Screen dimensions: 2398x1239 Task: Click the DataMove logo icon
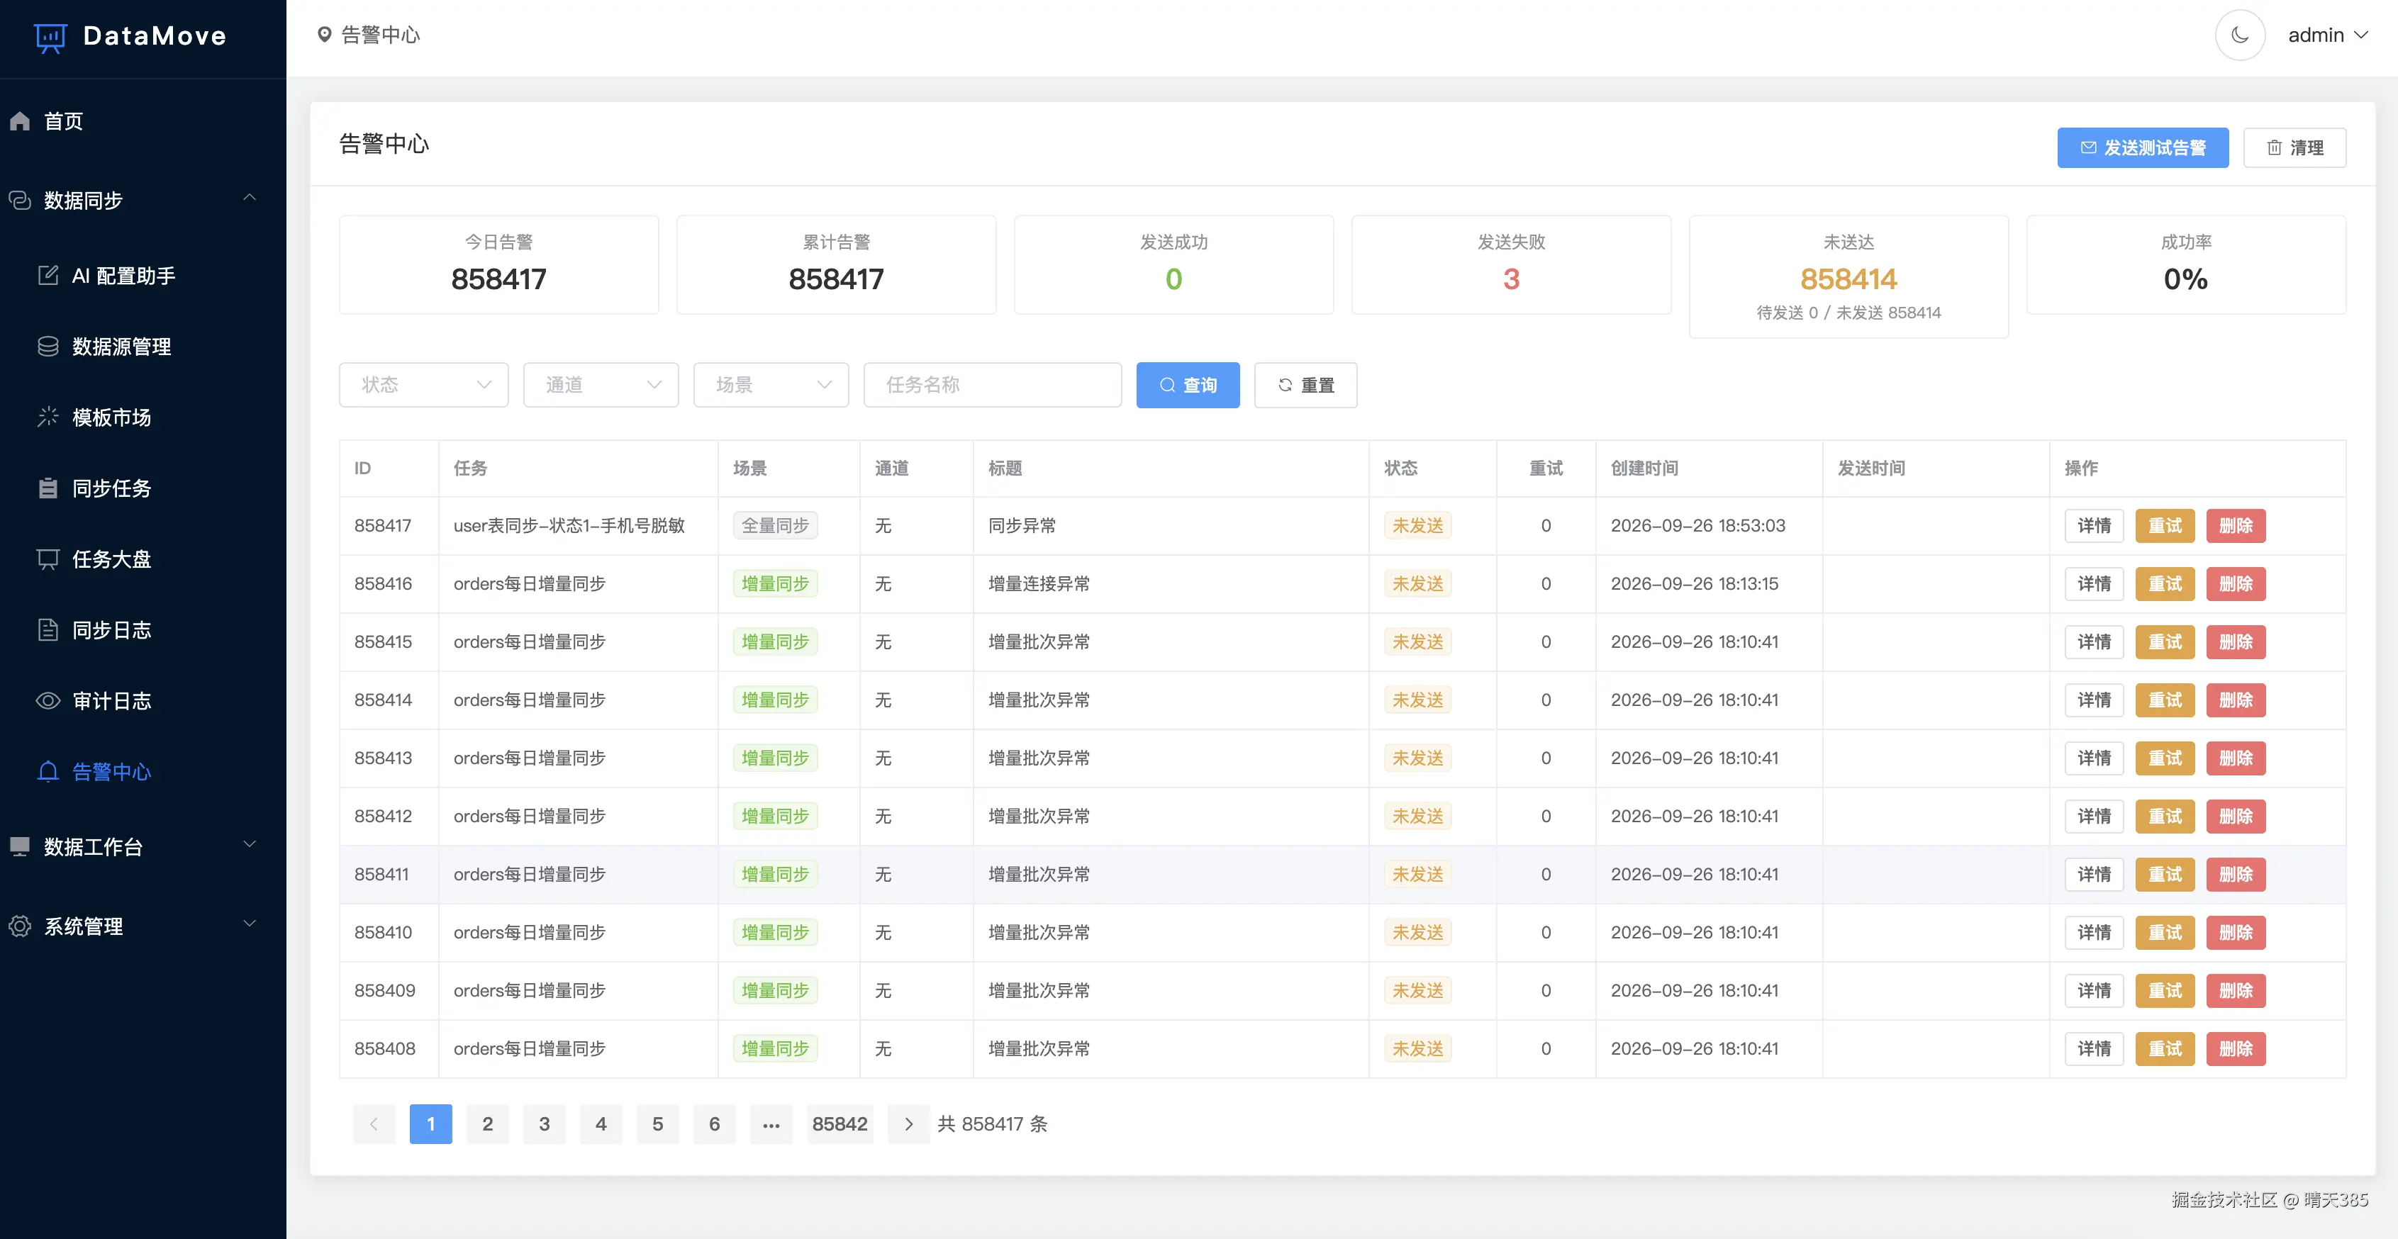tap(50, 38)
